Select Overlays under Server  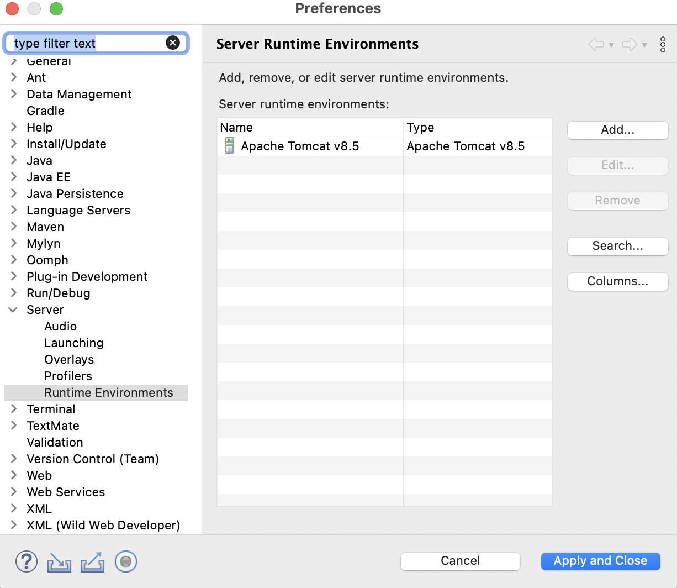coord(69,359)
